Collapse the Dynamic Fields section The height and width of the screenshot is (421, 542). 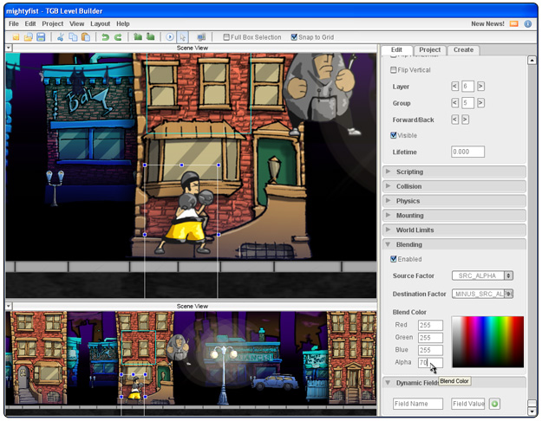[x=454, y=382]
